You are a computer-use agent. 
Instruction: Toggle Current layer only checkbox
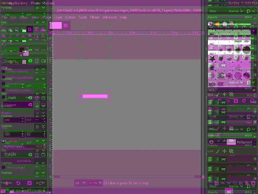point(3,71)
